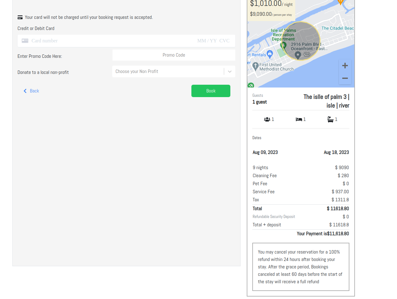Click the guests count icon
Screen dimensions: 397x299
pyautogui.click(x=267, y=119)
